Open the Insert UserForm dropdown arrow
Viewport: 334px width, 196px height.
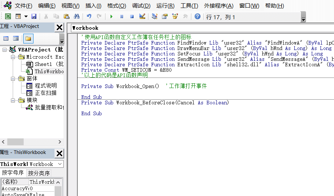click(26, 16)
